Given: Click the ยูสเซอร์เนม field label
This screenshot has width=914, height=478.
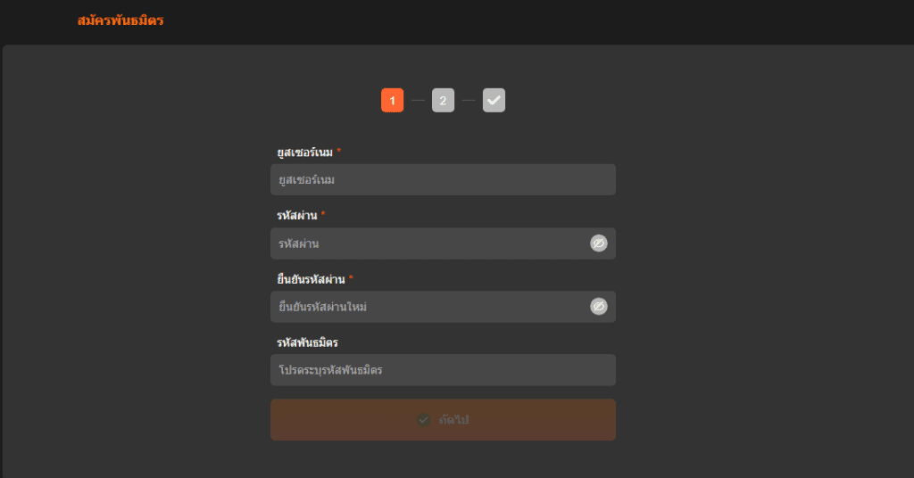Looking at the screenshot, I should pyautogui.click(x=304, y=152).
